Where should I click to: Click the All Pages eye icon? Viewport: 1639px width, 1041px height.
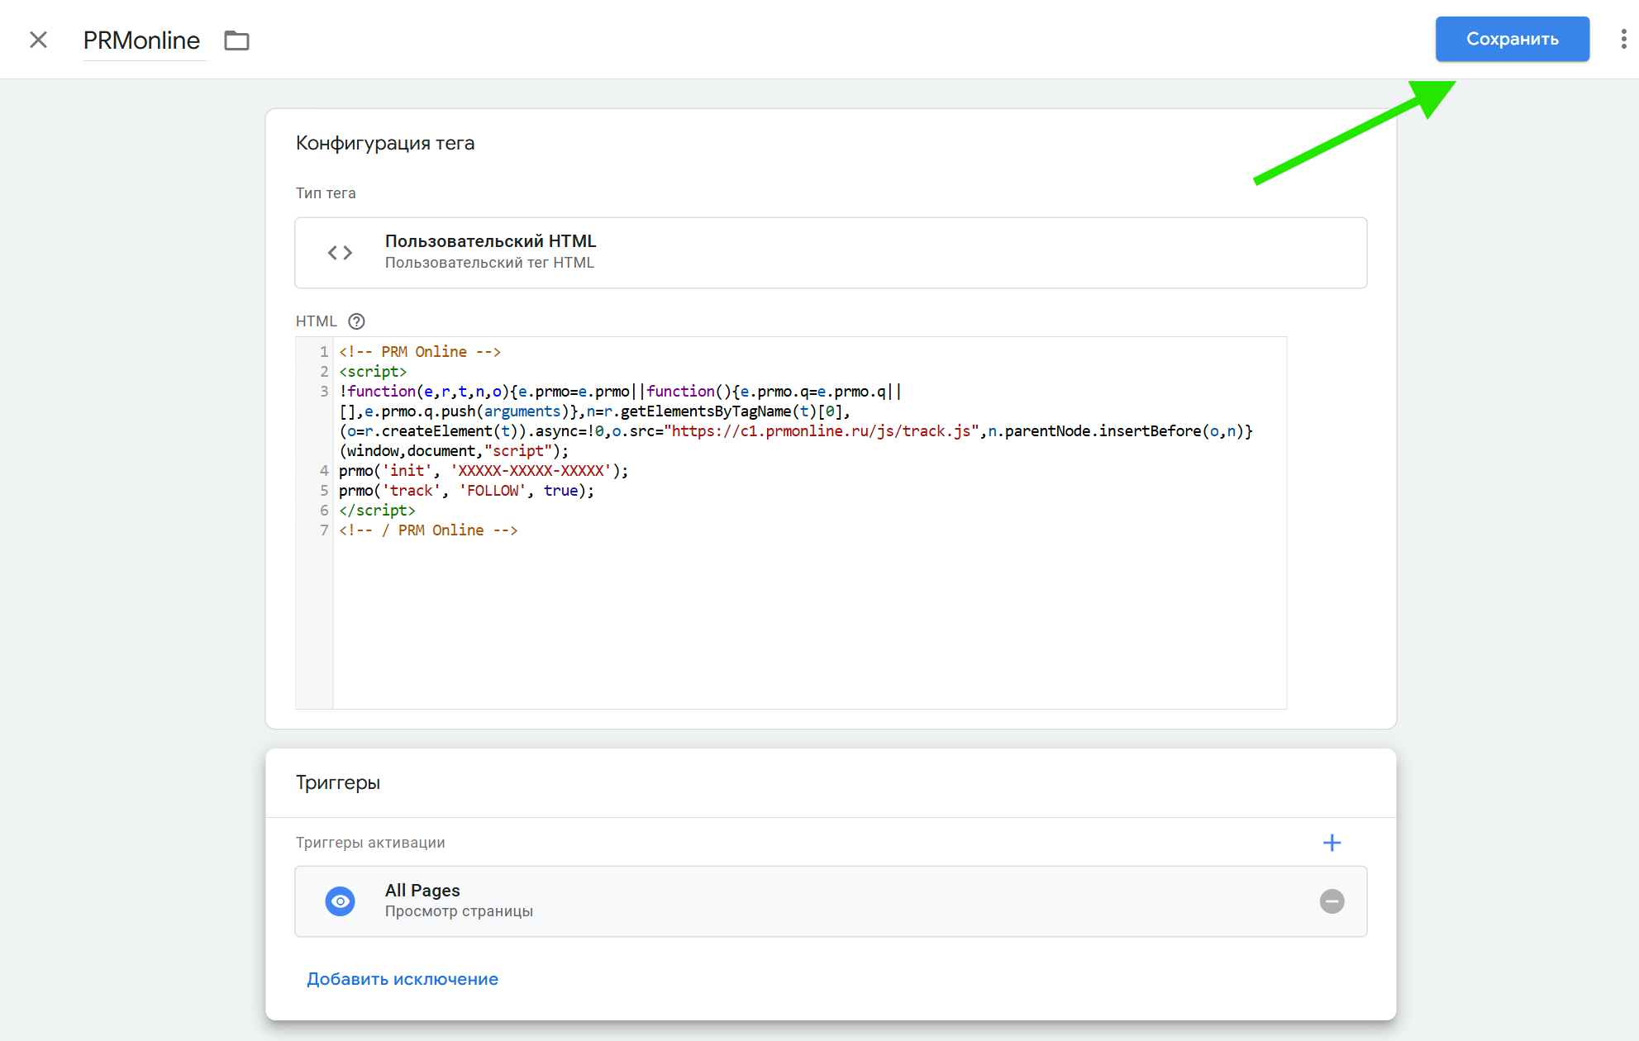(x=340, y=901)
